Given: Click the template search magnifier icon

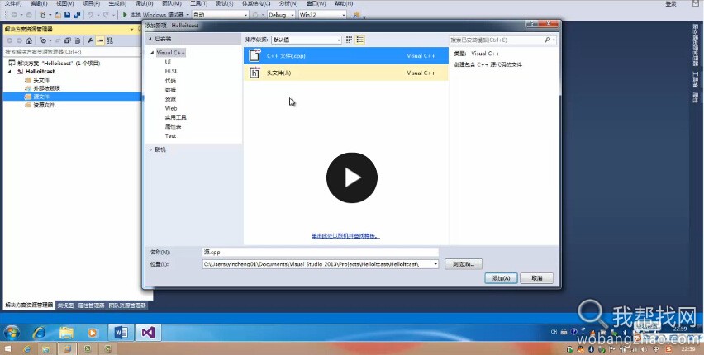Looking at the screenshot, I should click(x=547, y=40).
